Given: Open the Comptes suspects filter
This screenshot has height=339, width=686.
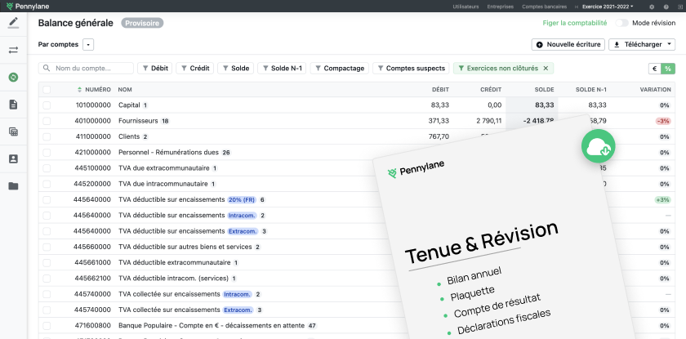Looking at the screenshot, I should point(411,69).
